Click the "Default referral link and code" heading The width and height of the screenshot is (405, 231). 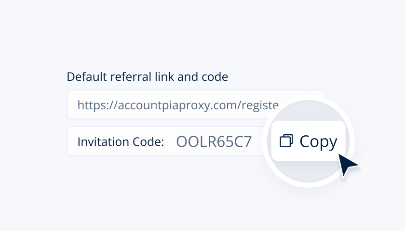147,77
